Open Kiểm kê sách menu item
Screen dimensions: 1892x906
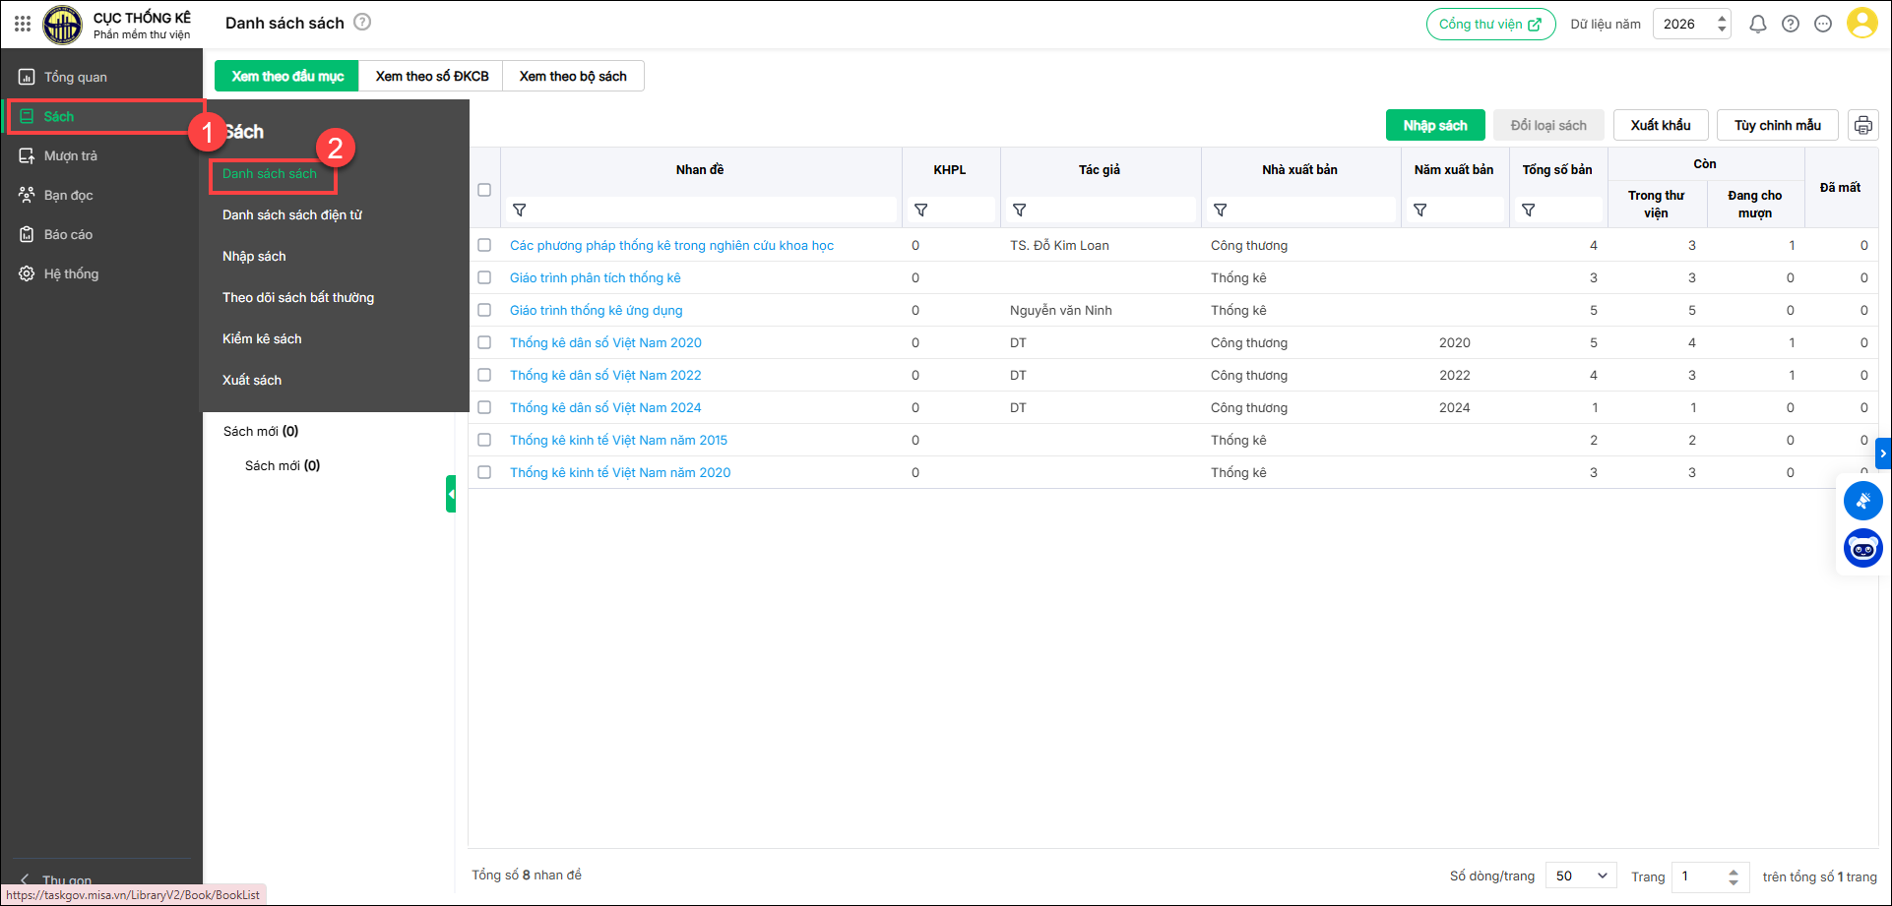tap(262, 338)
